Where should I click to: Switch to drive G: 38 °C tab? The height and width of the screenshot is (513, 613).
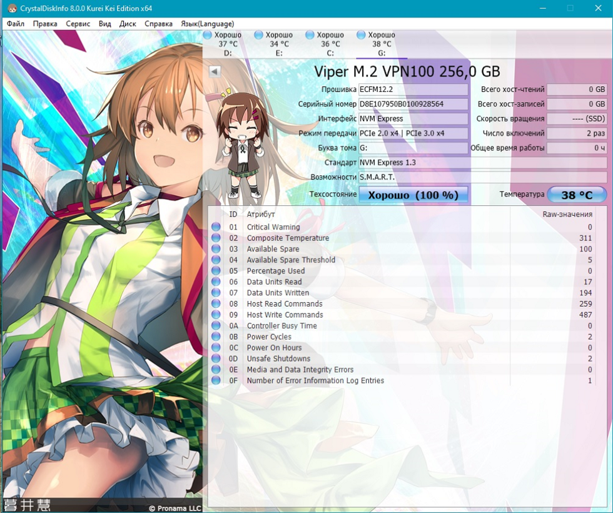coord(382,44)
